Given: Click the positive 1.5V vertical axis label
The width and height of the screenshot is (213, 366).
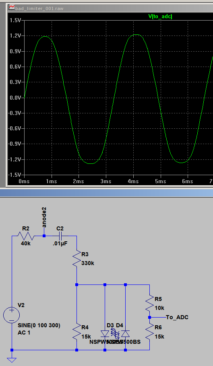Looking at the screenshot, I should [15, 20].
